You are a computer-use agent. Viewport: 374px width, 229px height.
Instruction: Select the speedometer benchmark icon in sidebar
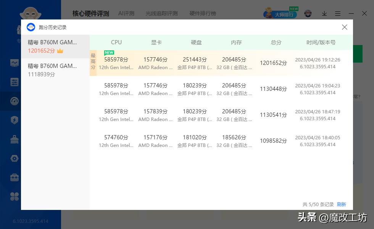coord(14,101)
